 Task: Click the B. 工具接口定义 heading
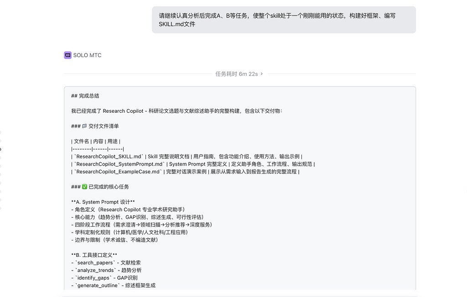pos(94,255)
